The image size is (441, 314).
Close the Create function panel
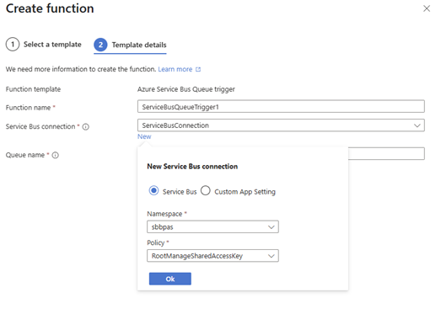click(427, 8)
